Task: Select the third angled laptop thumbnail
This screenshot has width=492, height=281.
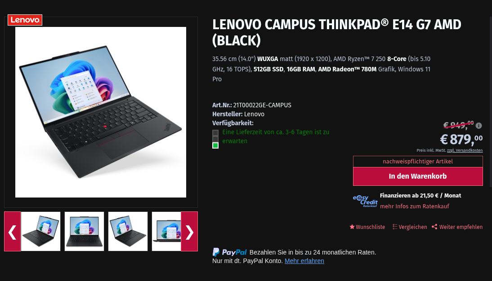Action: click(128, 232)
